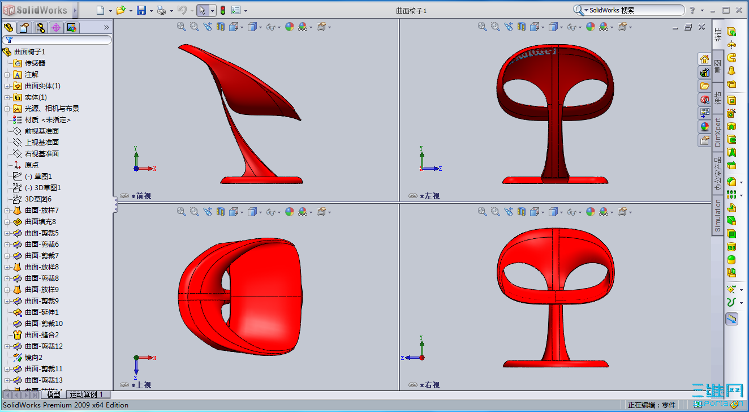Expand the 实体(1) tree node

[7, 97]
